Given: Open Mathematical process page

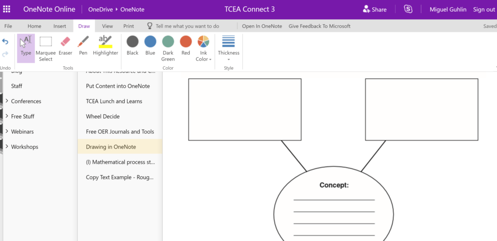Looking at the screenshot, I should [x=120, y=162].
